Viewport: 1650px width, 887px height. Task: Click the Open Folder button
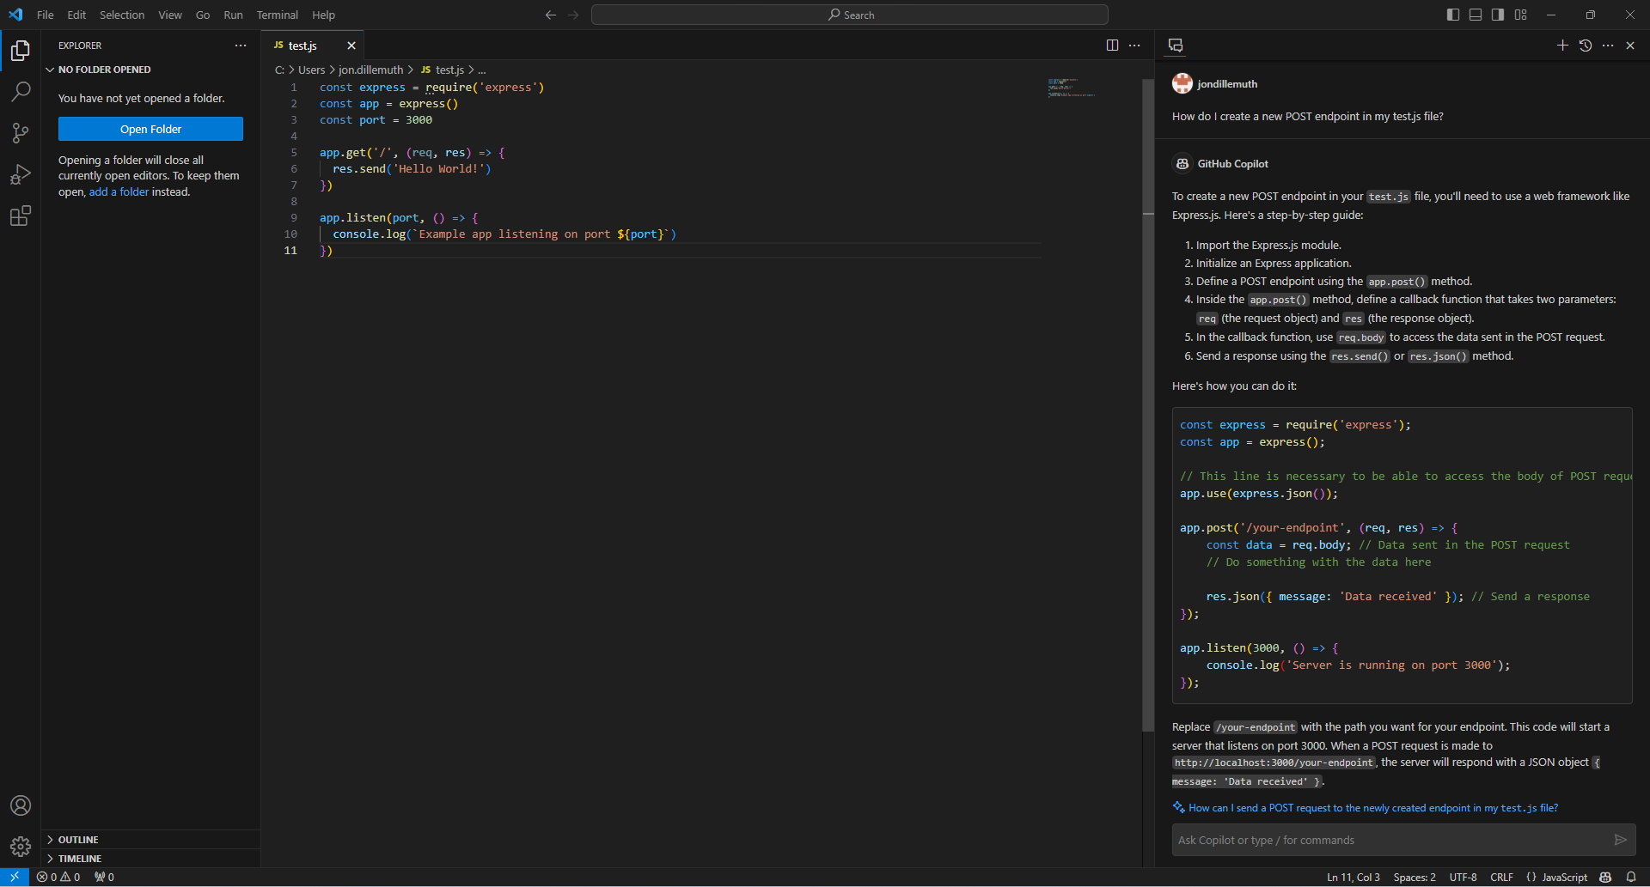[150, 129]
